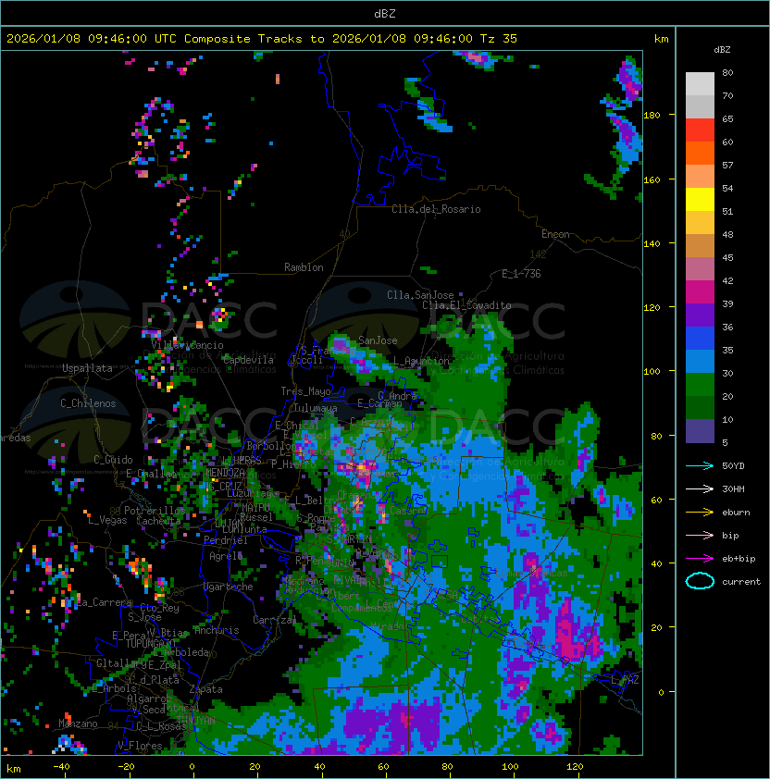Click the '65' value in dBZ legend
The width and height of the screenshot is (770, 779).
pos(727,118)
